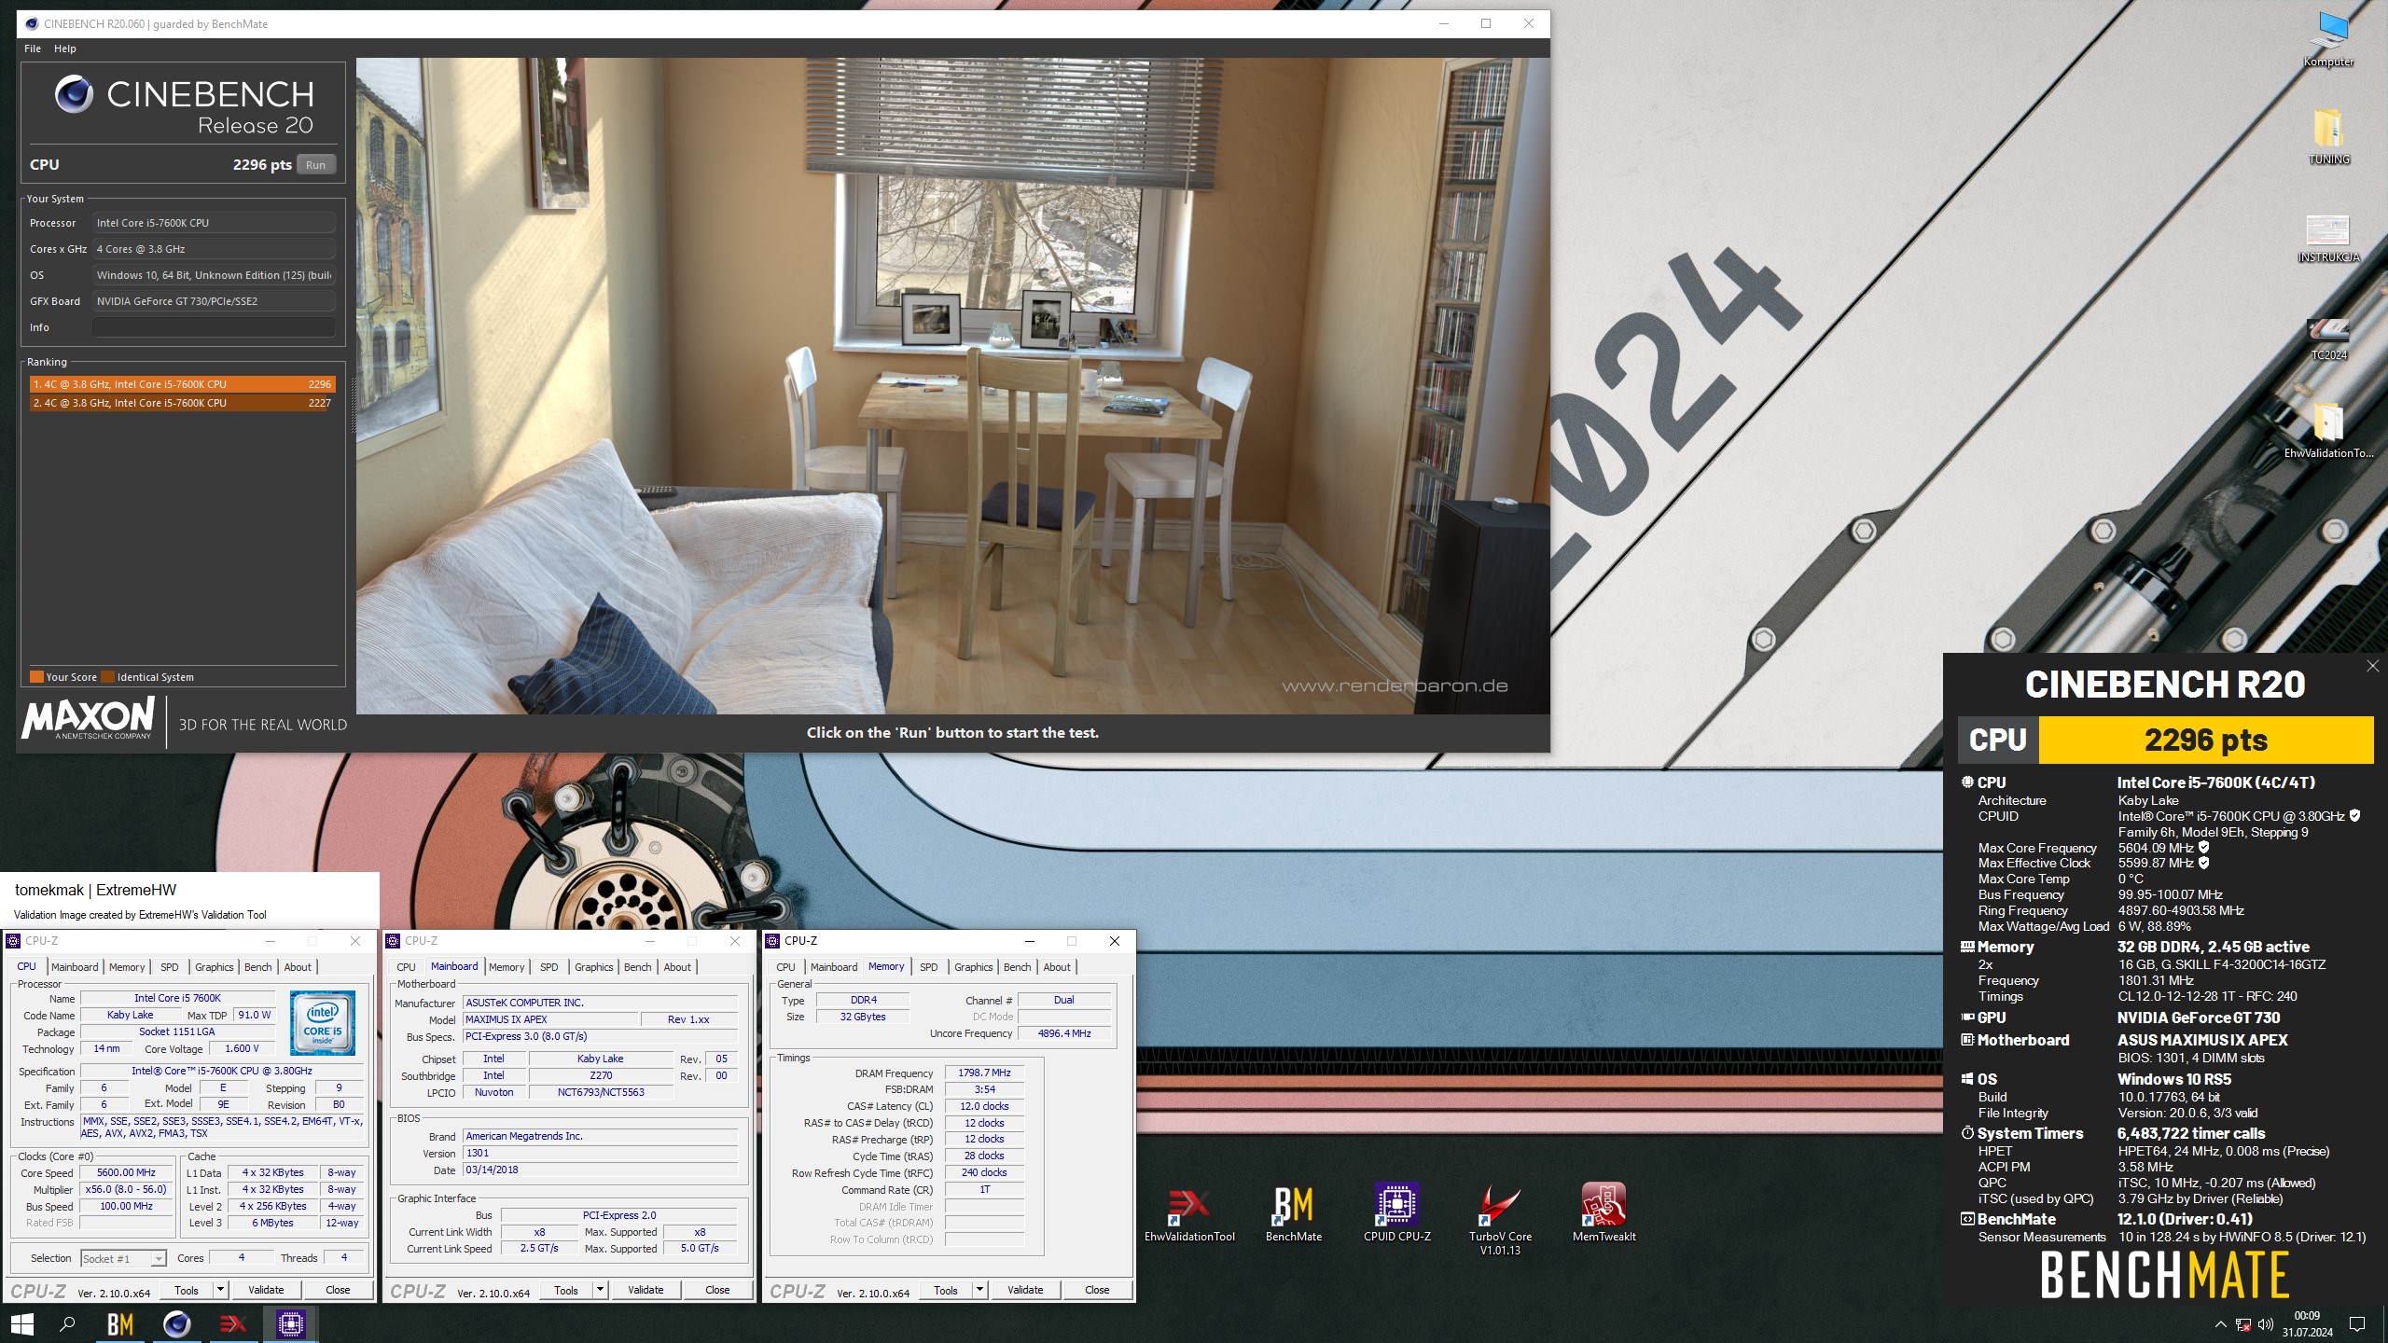The height and width of the screenshot is (1343, 2388).
Task: Show hidden system tray icons
Action: tap(2220, 1324)
